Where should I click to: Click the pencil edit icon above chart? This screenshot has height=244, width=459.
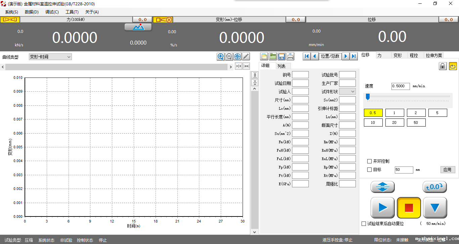pyautogui.click(x=246, y=56)
